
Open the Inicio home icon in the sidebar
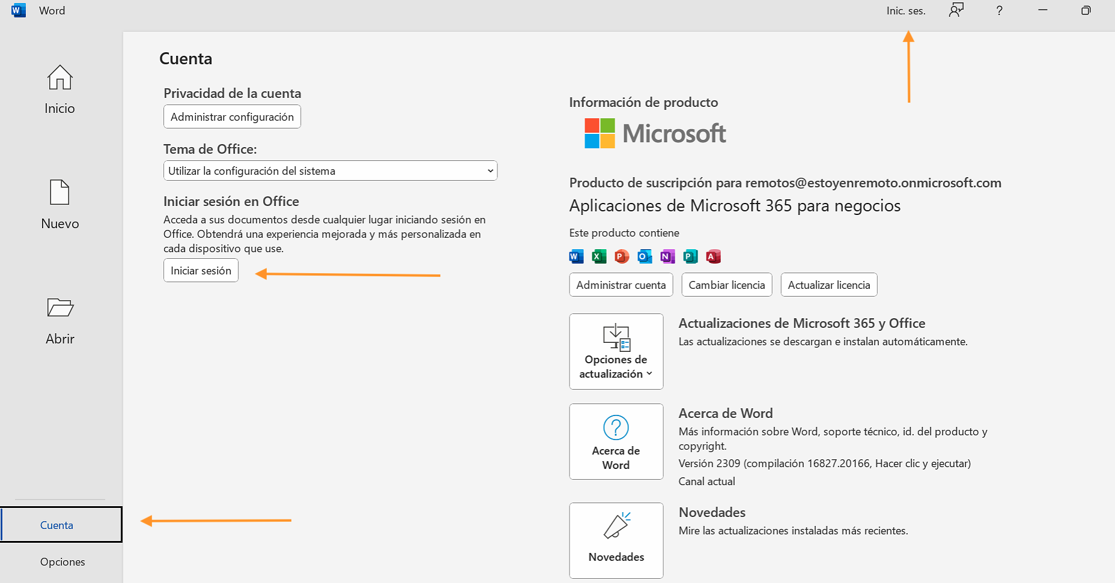pyautogui.click(x=60, y=77)
